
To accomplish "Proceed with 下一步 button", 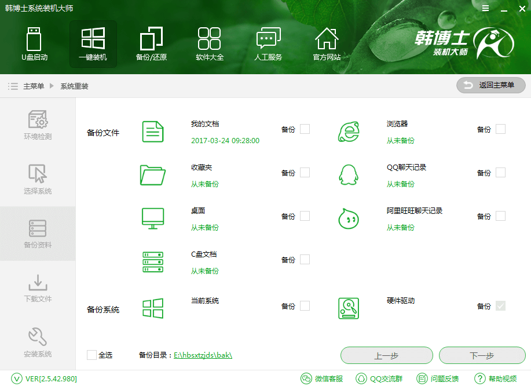I will (x=482, y=355).
